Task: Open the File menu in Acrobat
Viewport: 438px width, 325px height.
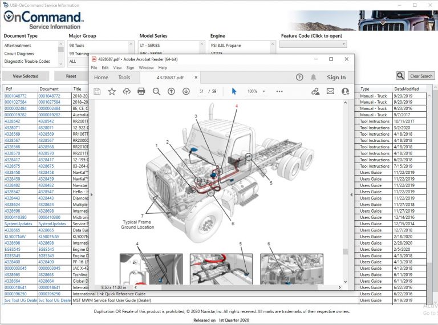Action: click(x=94, y=68)
